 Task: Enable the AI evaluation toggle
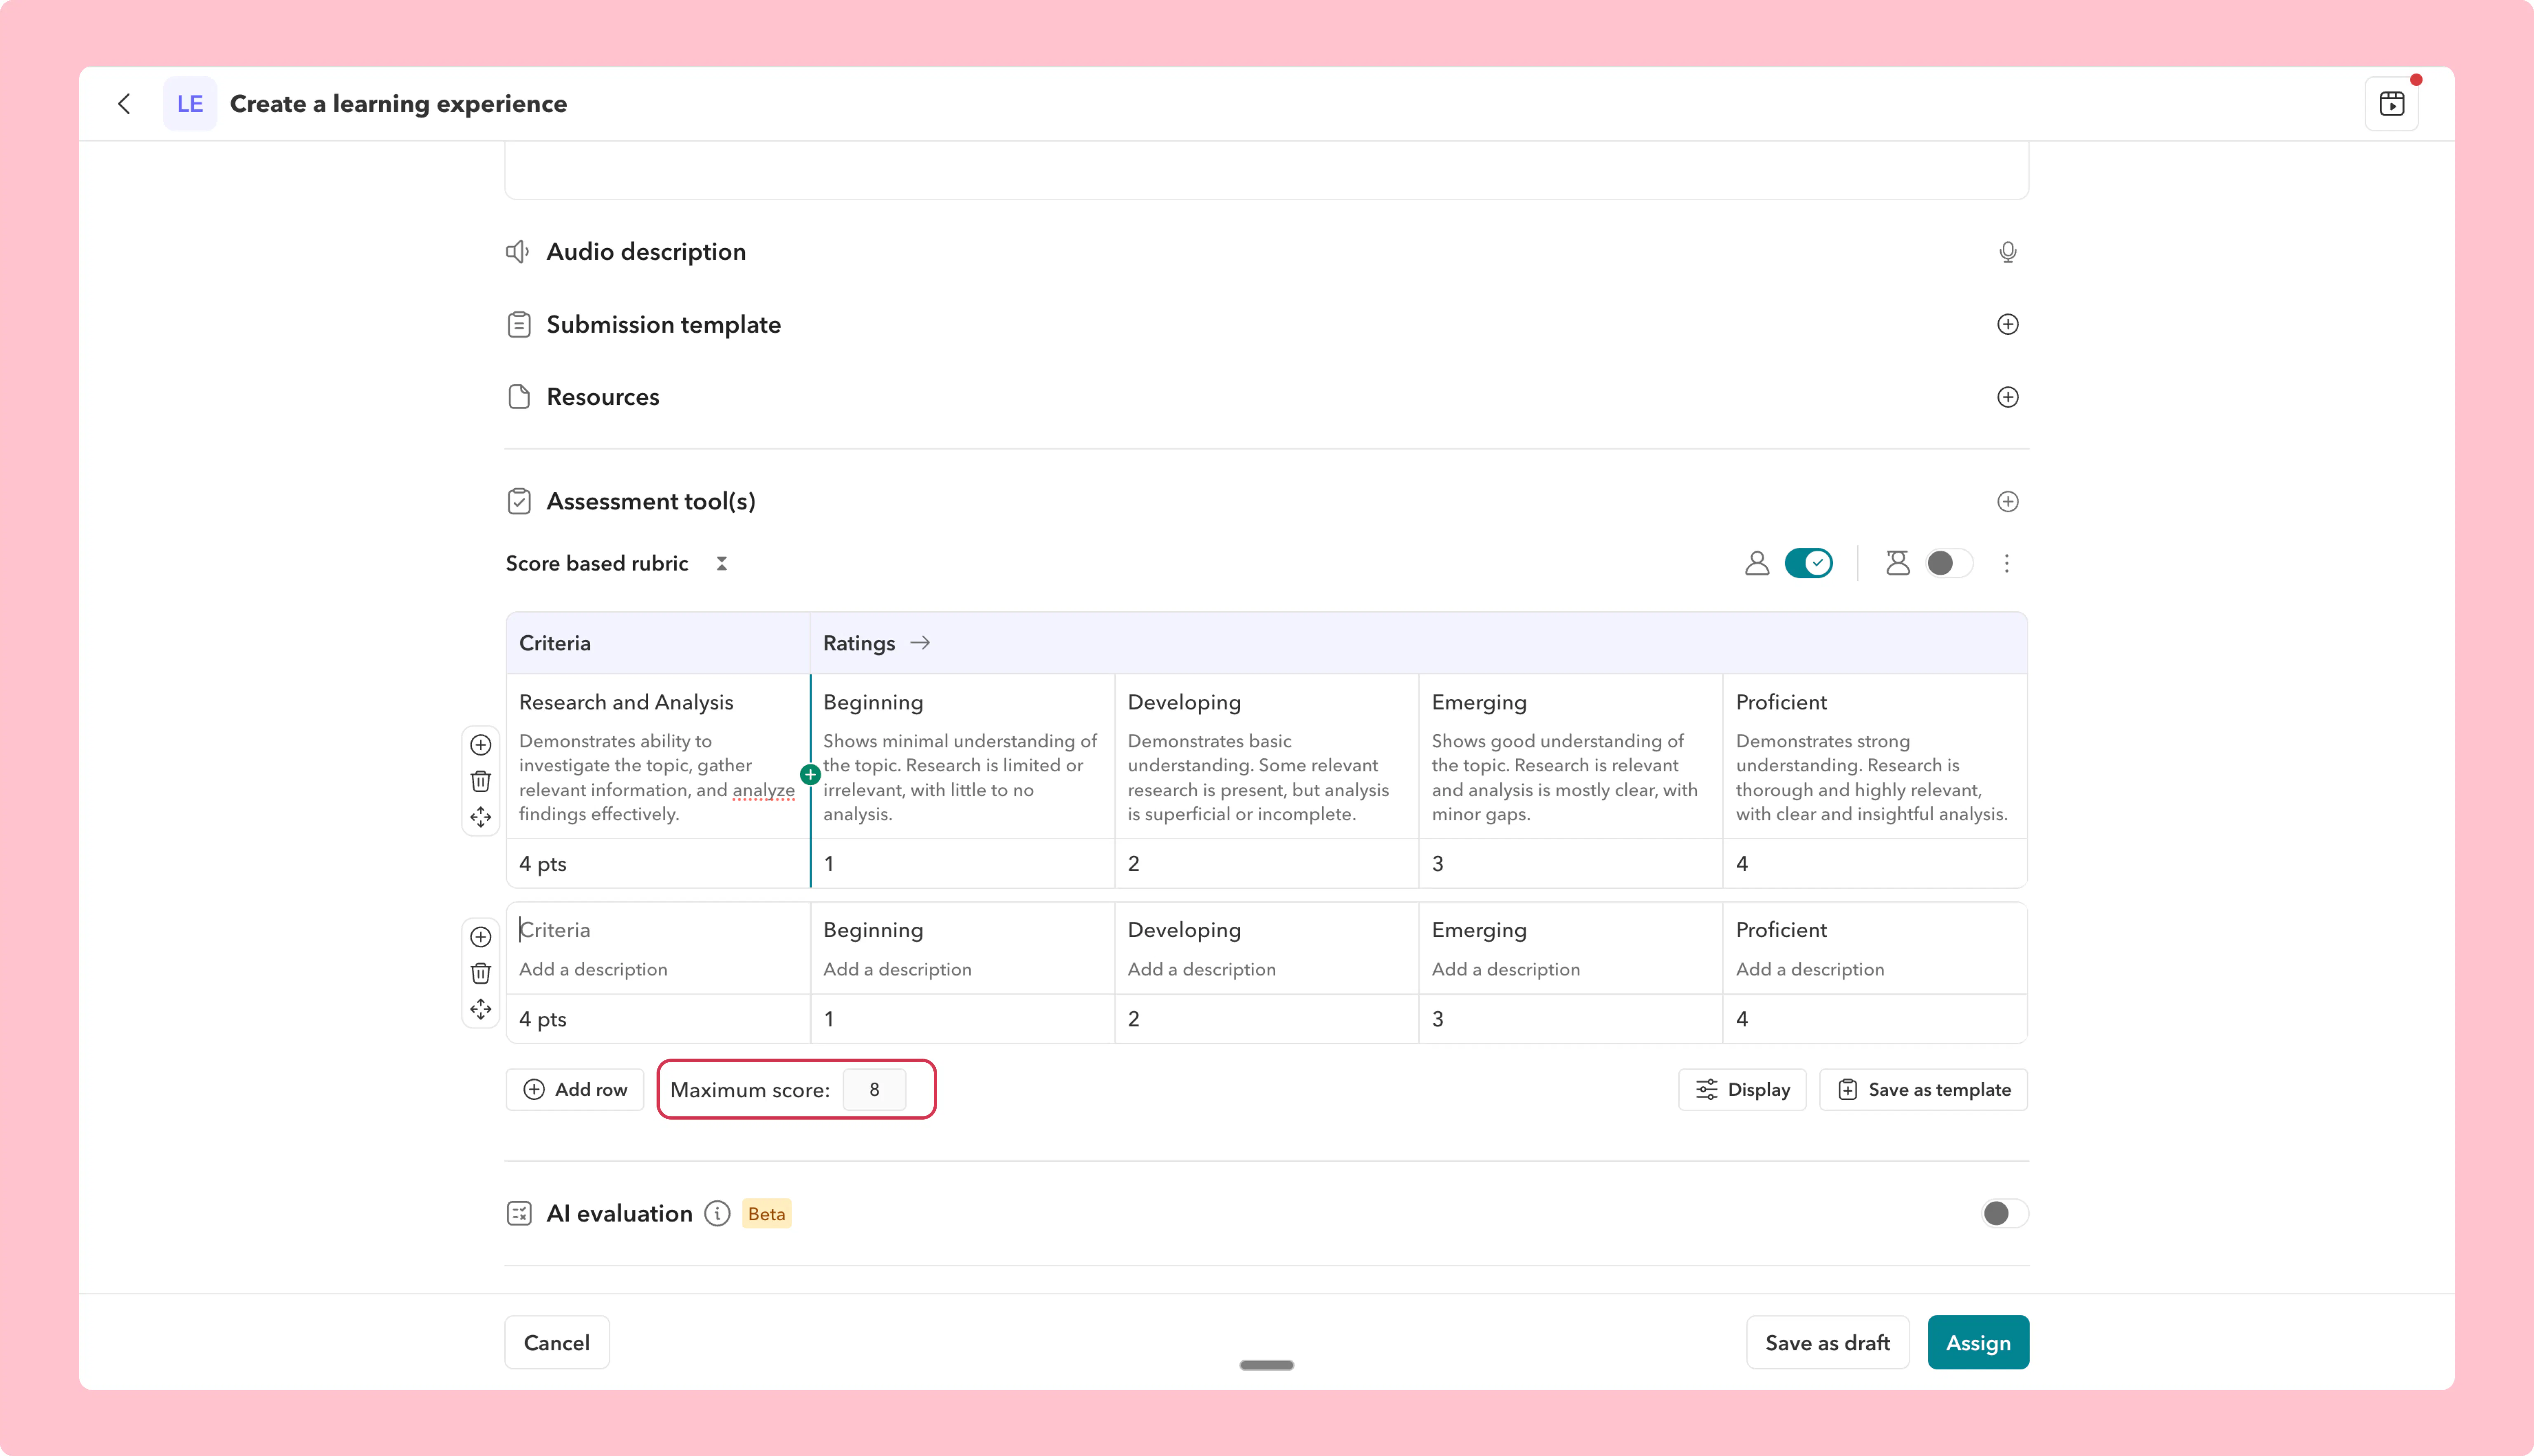(x=2005, y=1214)
